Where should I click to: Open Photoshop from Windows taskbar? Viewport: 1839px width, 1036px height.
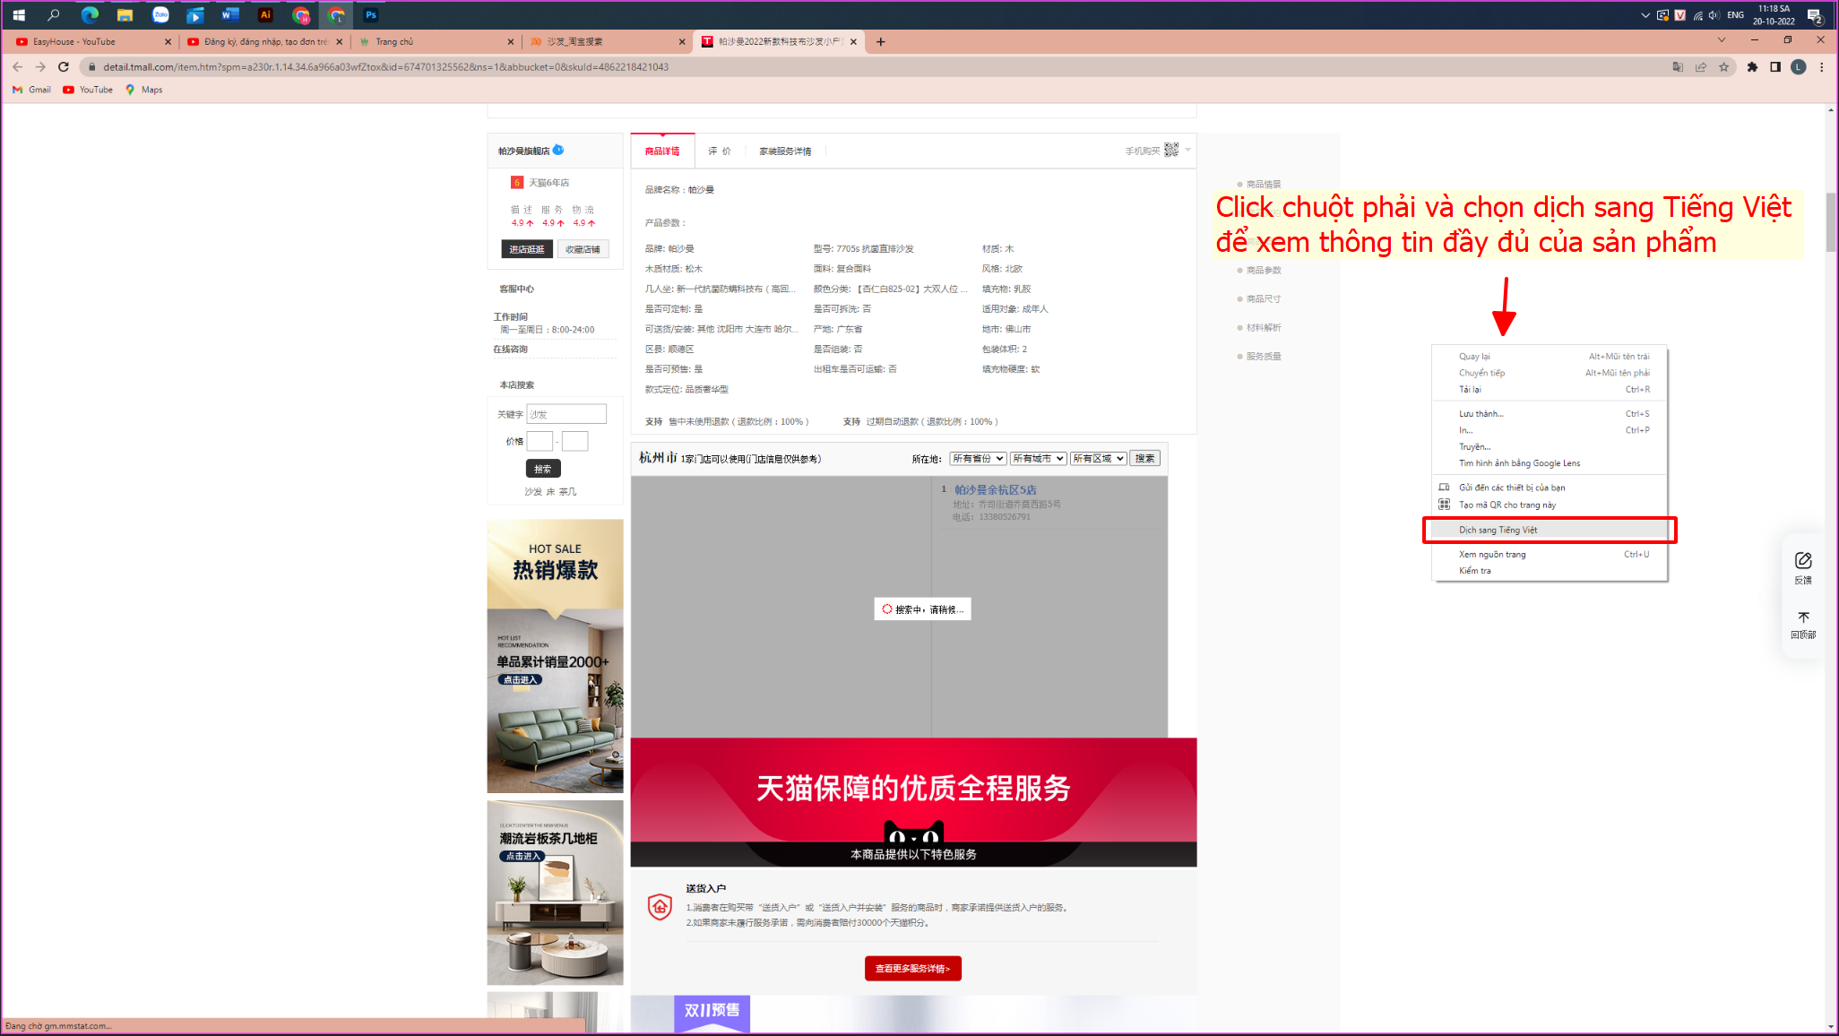(x=371, y=14)
